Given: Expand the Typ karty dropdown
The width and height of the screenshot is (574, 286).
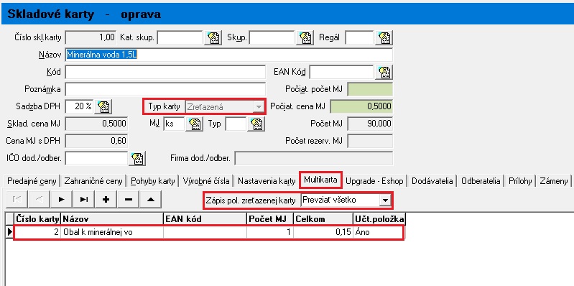Looking at the screenshot, I should (259, 107).
